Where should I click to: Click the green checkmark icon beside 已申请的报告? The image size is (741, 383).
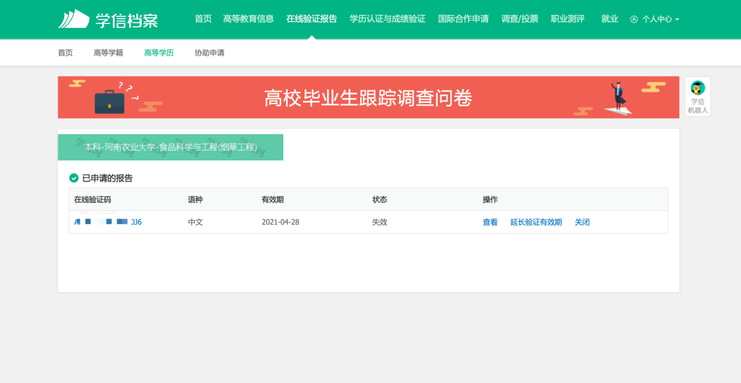coord(74,178)
